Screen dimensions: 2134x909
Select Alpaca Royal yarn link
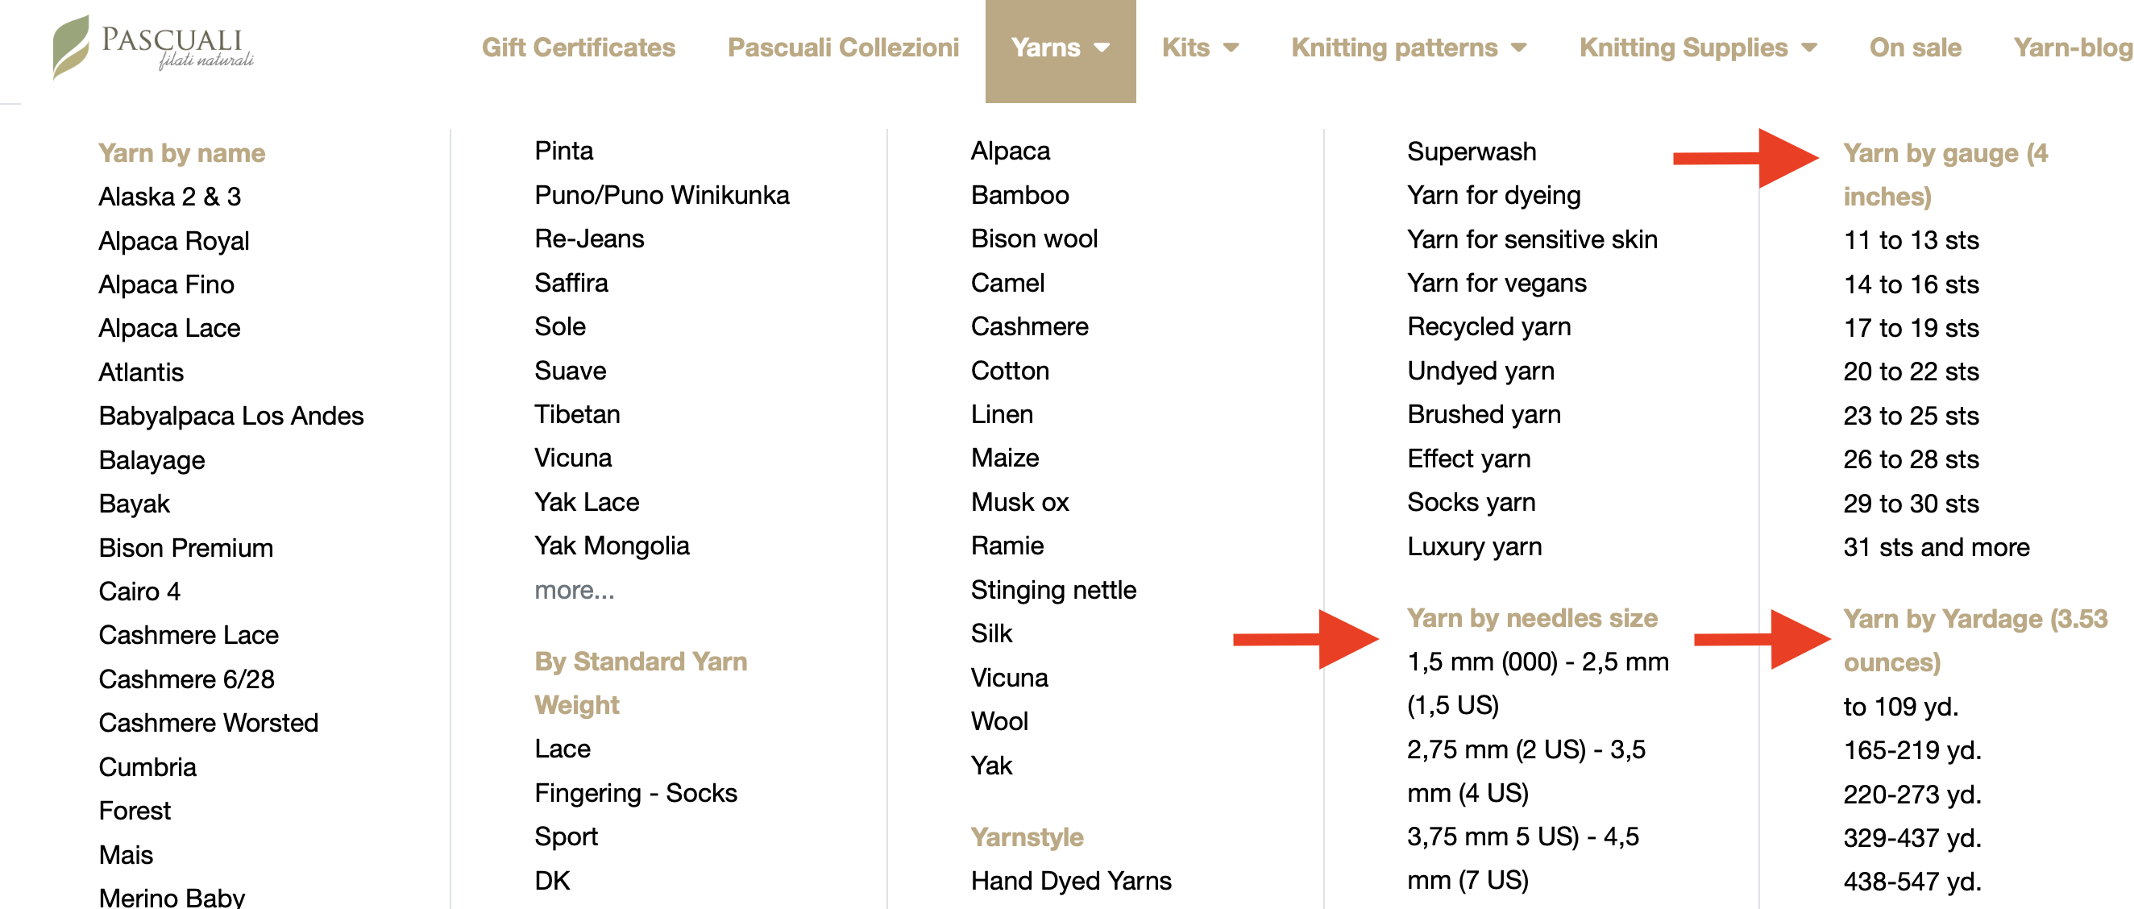[174, 240]
